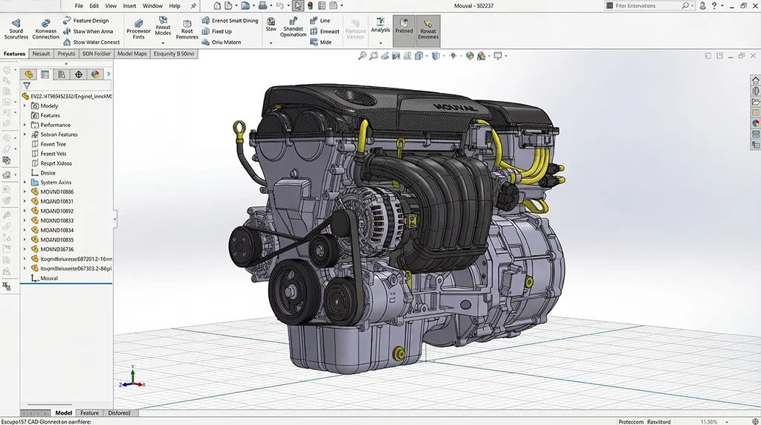The width and height of the screenshot is (761, 425).
Task: Click the filter funnel icon in tree
Action: pyautogui.click(x=27, y=85)
